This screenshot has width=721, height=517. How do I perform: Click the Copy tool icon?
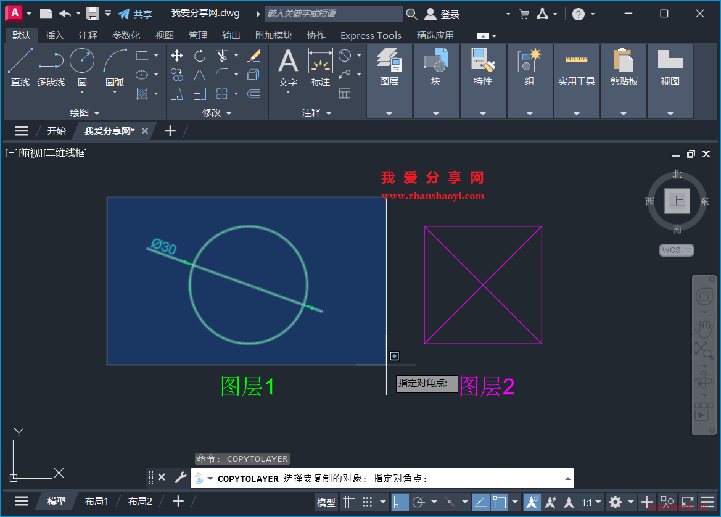pos(177,75)
